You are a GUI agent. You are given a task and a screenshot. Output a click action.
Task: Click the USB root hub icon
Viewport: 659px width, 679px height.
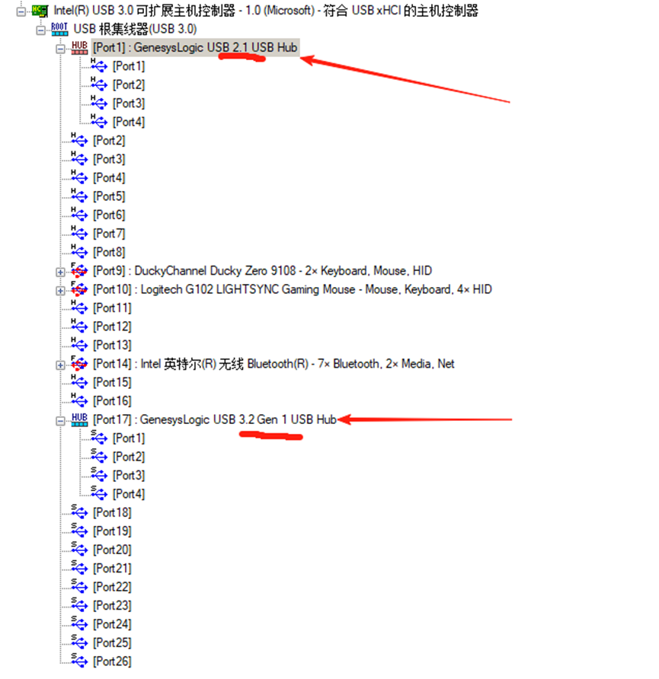(x=59, y=29)
